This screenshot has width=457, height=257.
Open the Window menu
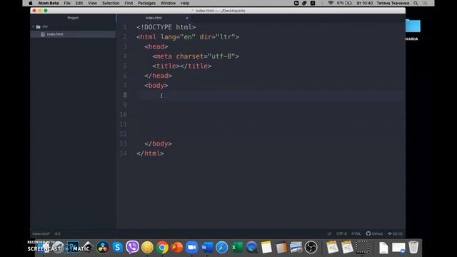169,3
